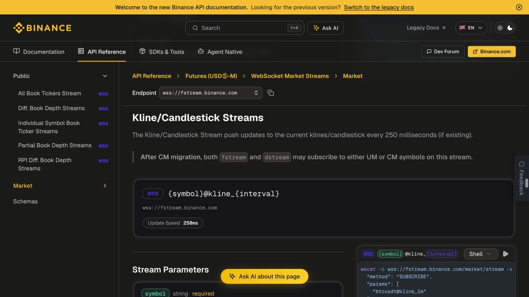Click the Update Speed 250ms badge
Image resolution: width=529 pixels, height=297 pixels.
click(173, 223)
